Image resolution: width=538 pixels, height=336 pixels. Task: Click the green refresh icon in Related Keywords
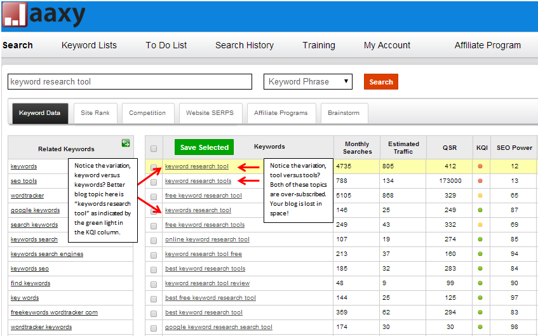pos(126,143)
